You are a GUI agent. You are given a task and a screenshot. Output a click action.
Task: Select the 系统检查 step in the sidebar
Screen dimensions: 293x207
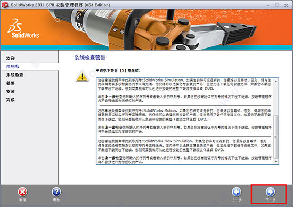(15, 75)
